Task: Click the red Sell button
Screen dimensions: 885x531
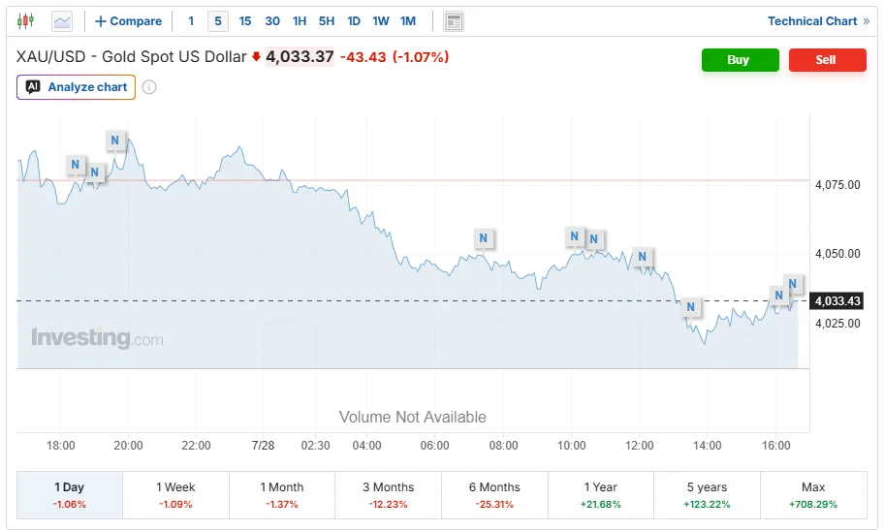Action: (x=828, y=60)
